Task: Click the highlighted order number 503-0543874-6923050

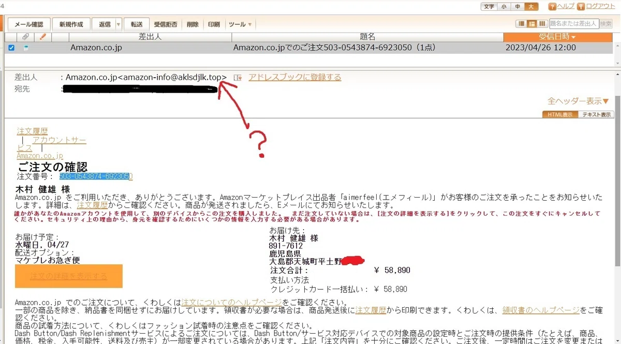Action: tap(96, 176)
